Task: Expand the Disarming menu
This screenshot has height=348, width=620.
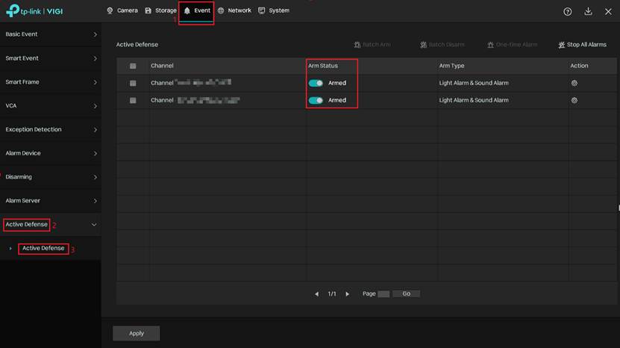Action: tap(51, 177)
